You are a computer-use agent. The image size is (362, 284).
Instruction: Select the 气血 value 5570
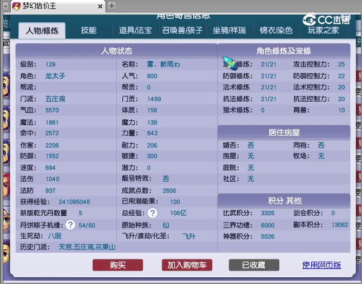[x=52, y=110]
